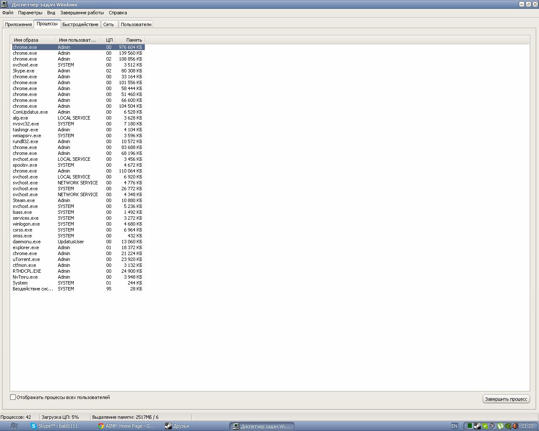Click the volume speaker tray icon

pos(515,426)
